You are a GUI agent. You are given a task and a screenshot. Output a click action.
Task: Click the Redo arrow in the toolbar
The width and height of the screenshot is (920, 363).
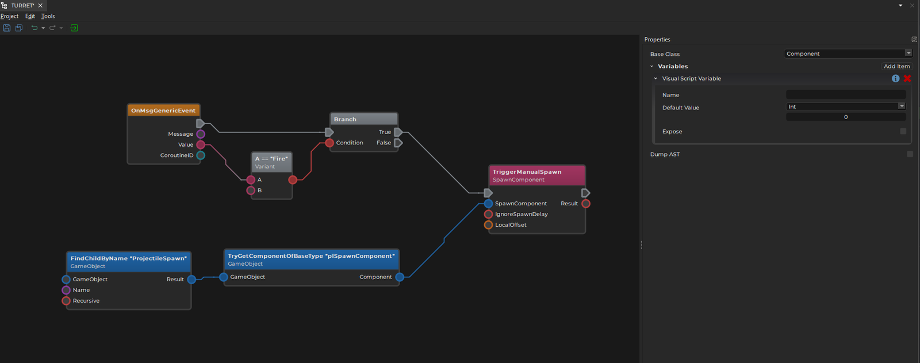[52, 28]
